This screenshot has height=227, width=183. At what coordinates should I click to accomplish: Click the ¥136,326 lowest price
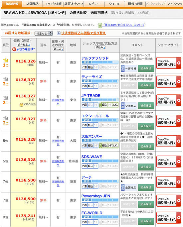(x=26, y=61)
